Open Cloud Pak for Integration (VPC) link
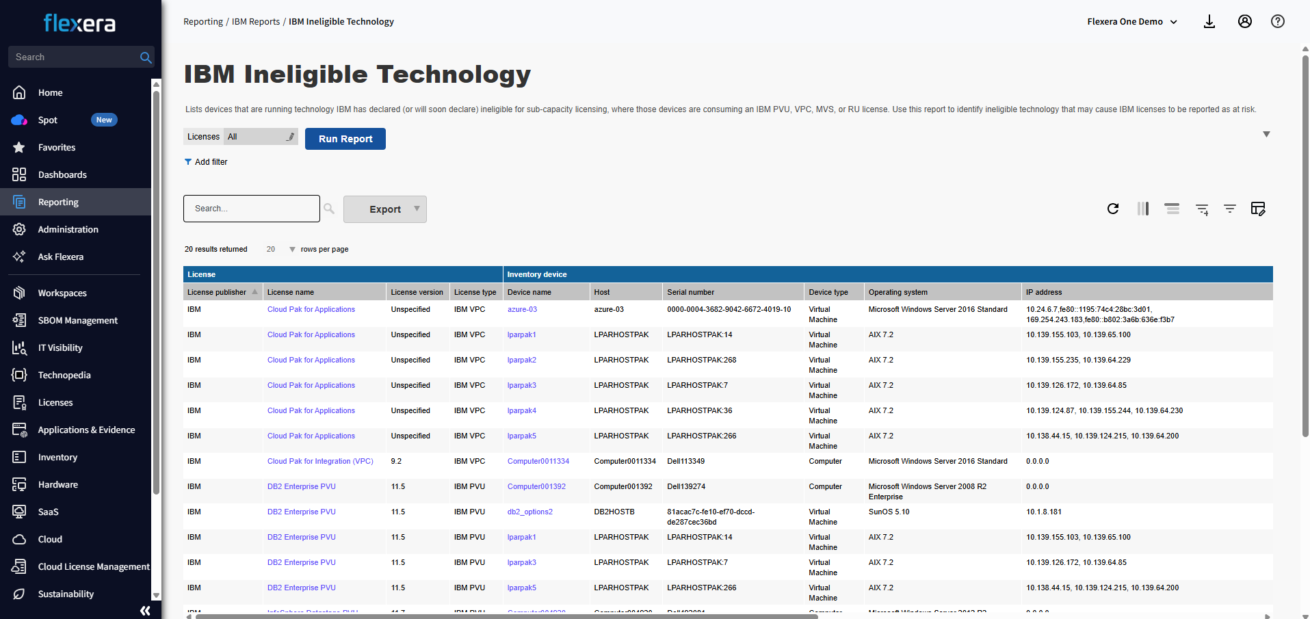 point(320,462)
